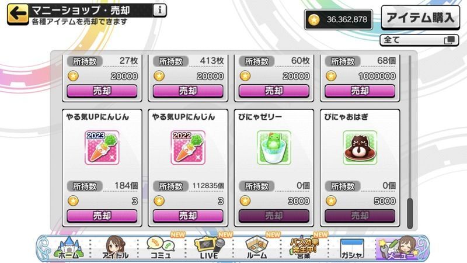This screenshot has width=467, height=263.
Task: Click the アイテム購入 button
Action: [x=420, y=18]
